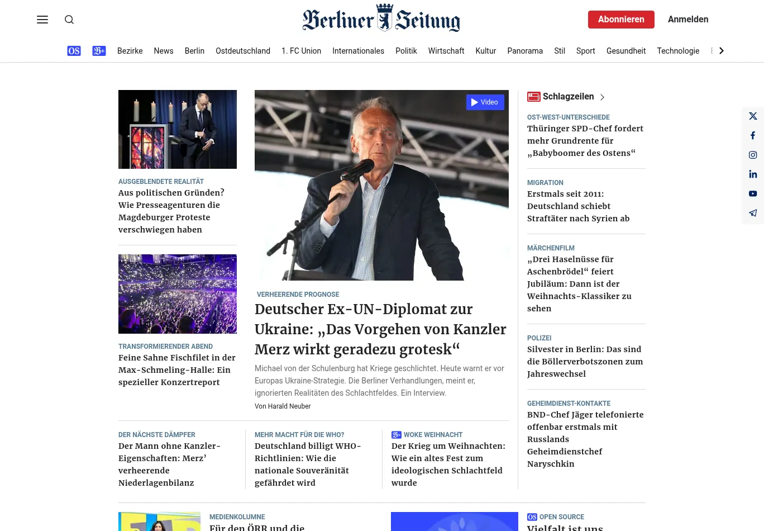Open the B+ premium section icon
Image resolution: width=764 pixels, height=531 pixels.
click(99, 51)
